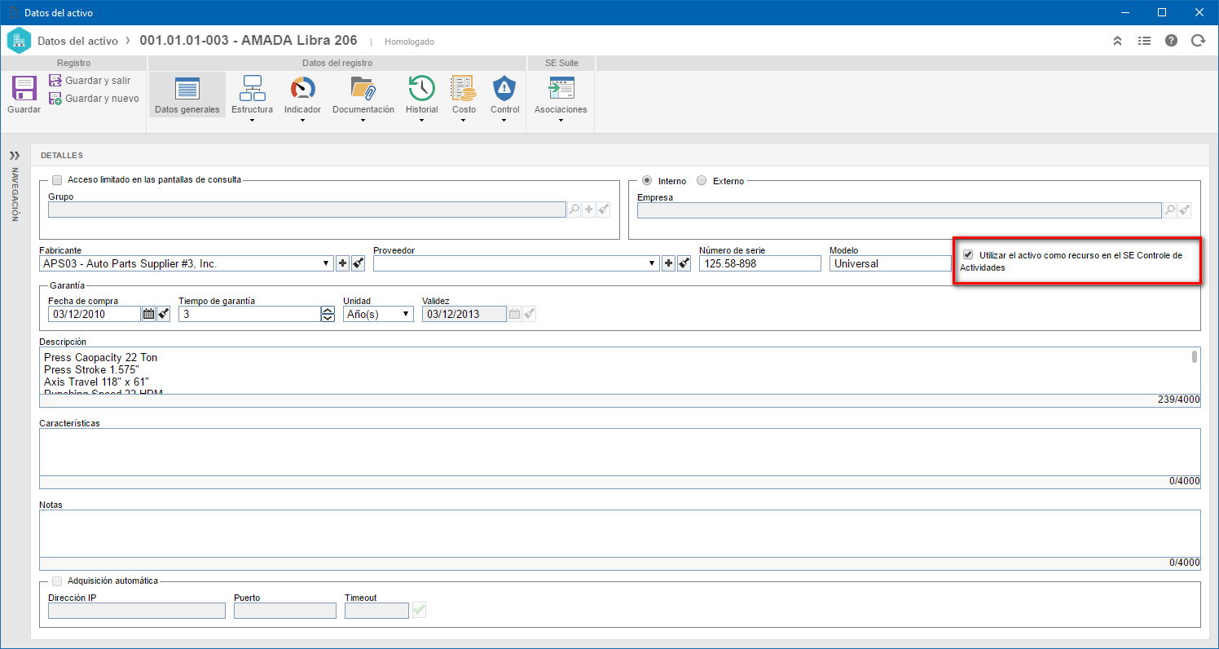
Task: Open the Estructura toolbar icon
Action: click(252, 88)
